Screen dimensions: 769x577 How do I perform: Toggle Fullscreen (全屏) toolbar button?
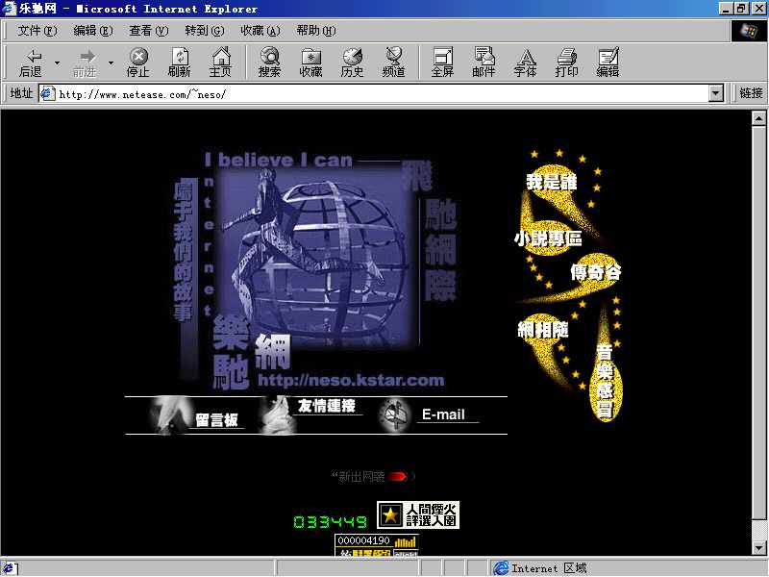coord(442,63)
